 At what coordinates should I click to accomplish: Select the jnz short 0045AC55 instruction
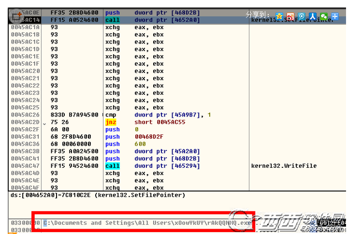click(x=145, y=122)
